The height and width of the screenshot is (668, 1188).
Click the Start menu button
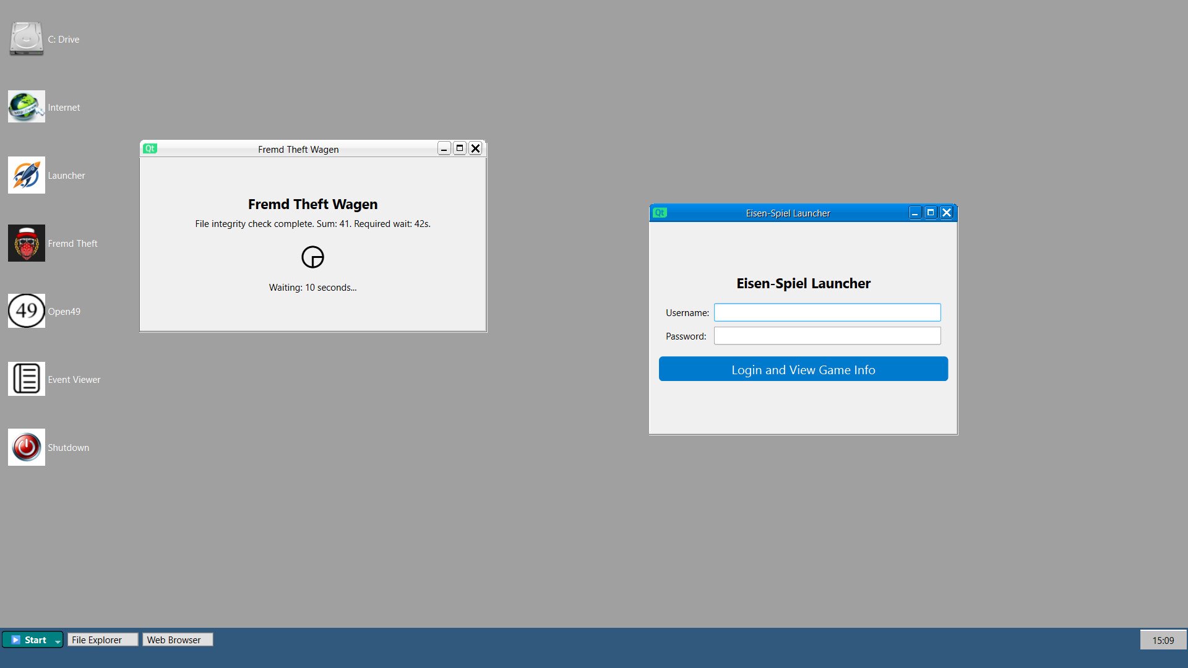pos(30,640)
